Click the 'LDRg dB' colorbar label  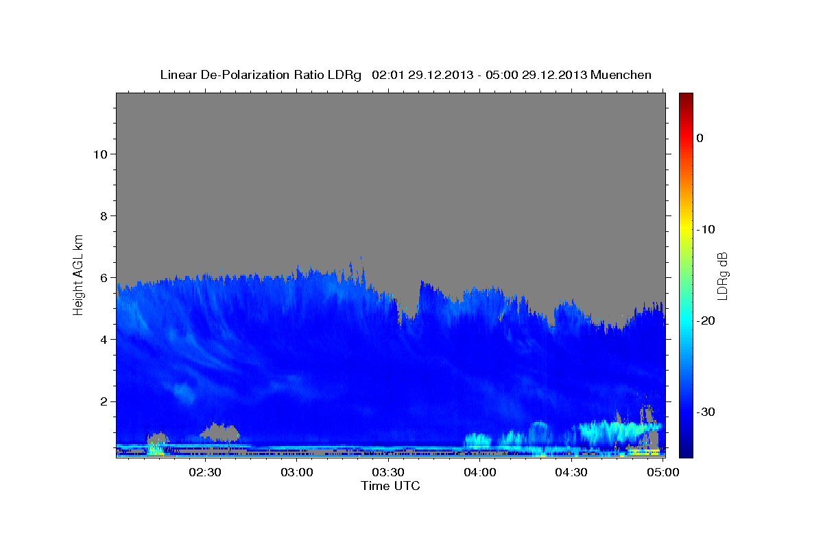[x=722, y=276]
